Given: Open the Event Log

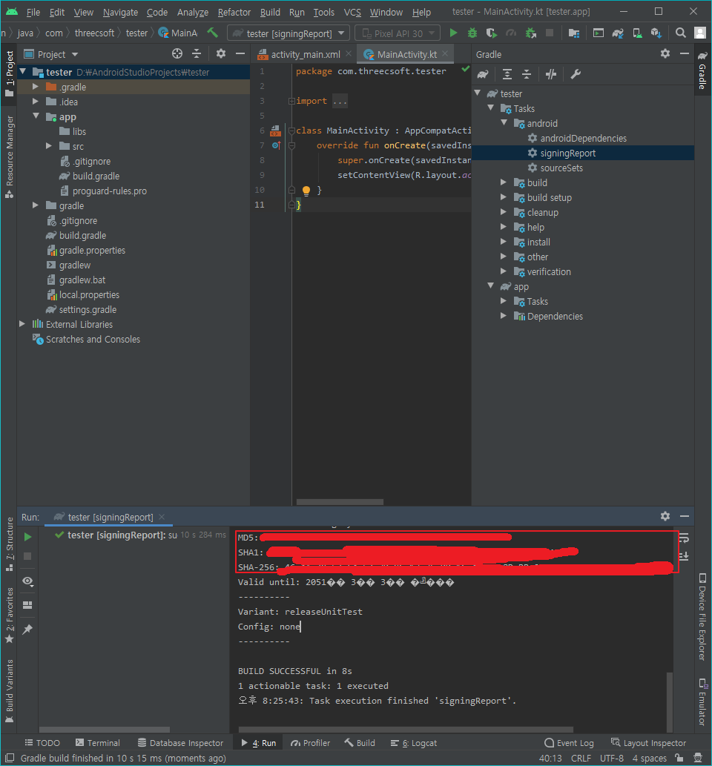Looking at the screenshot, I should click(569, 742).
